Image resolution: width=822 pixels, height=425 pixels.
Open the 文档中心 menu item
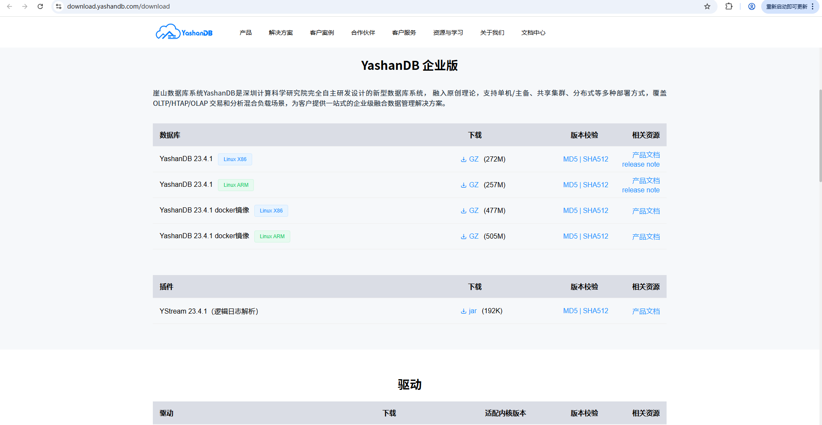pyautogui.click(x=533, y=33)
